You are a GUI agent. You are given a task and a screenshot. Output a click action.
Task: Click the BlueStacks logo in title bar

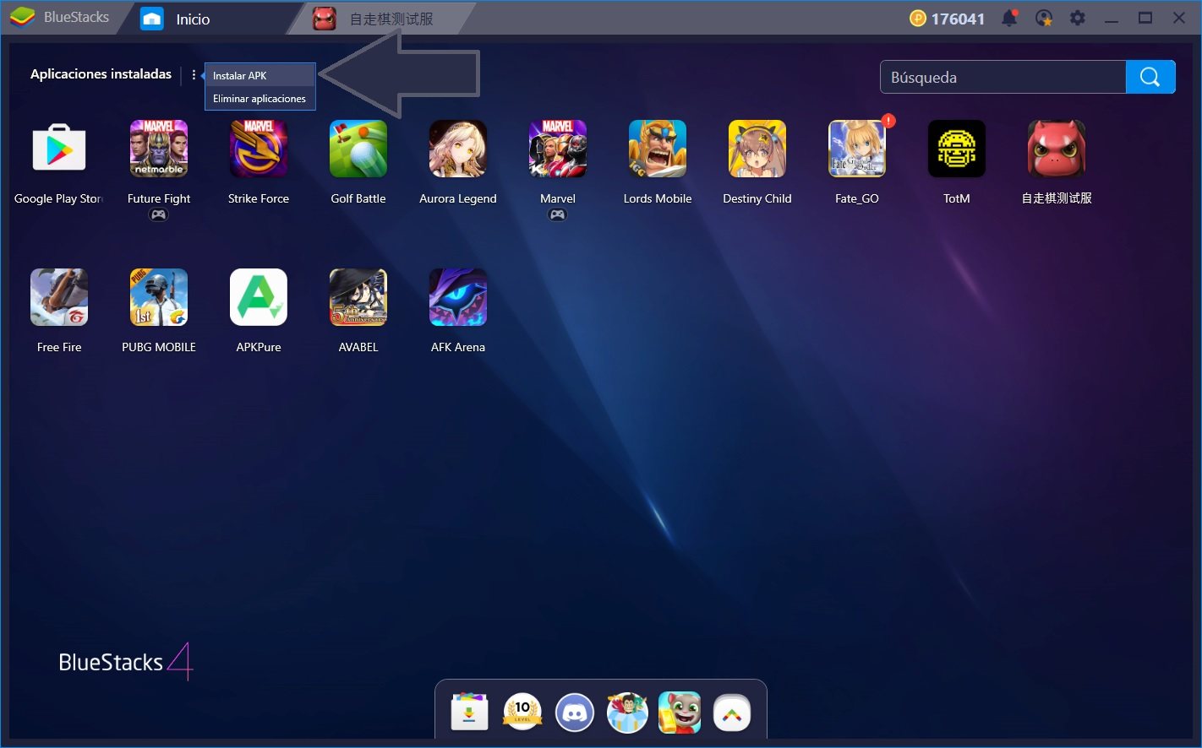(59, 17)
